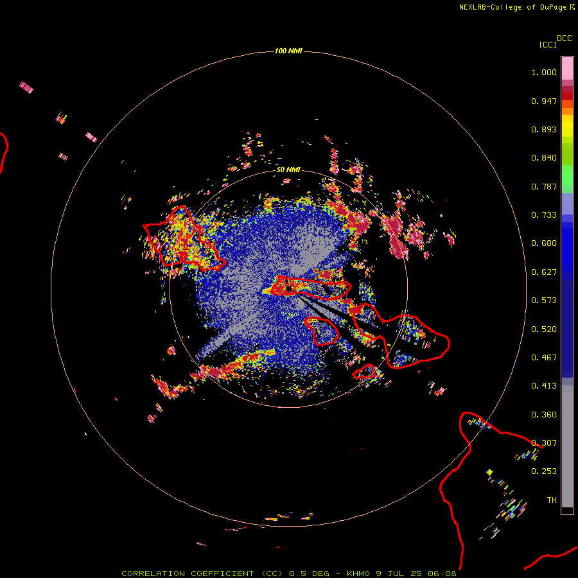The image size is (578, 578).
Task: Select the 0.840 scale value
Action: point(544,158)
